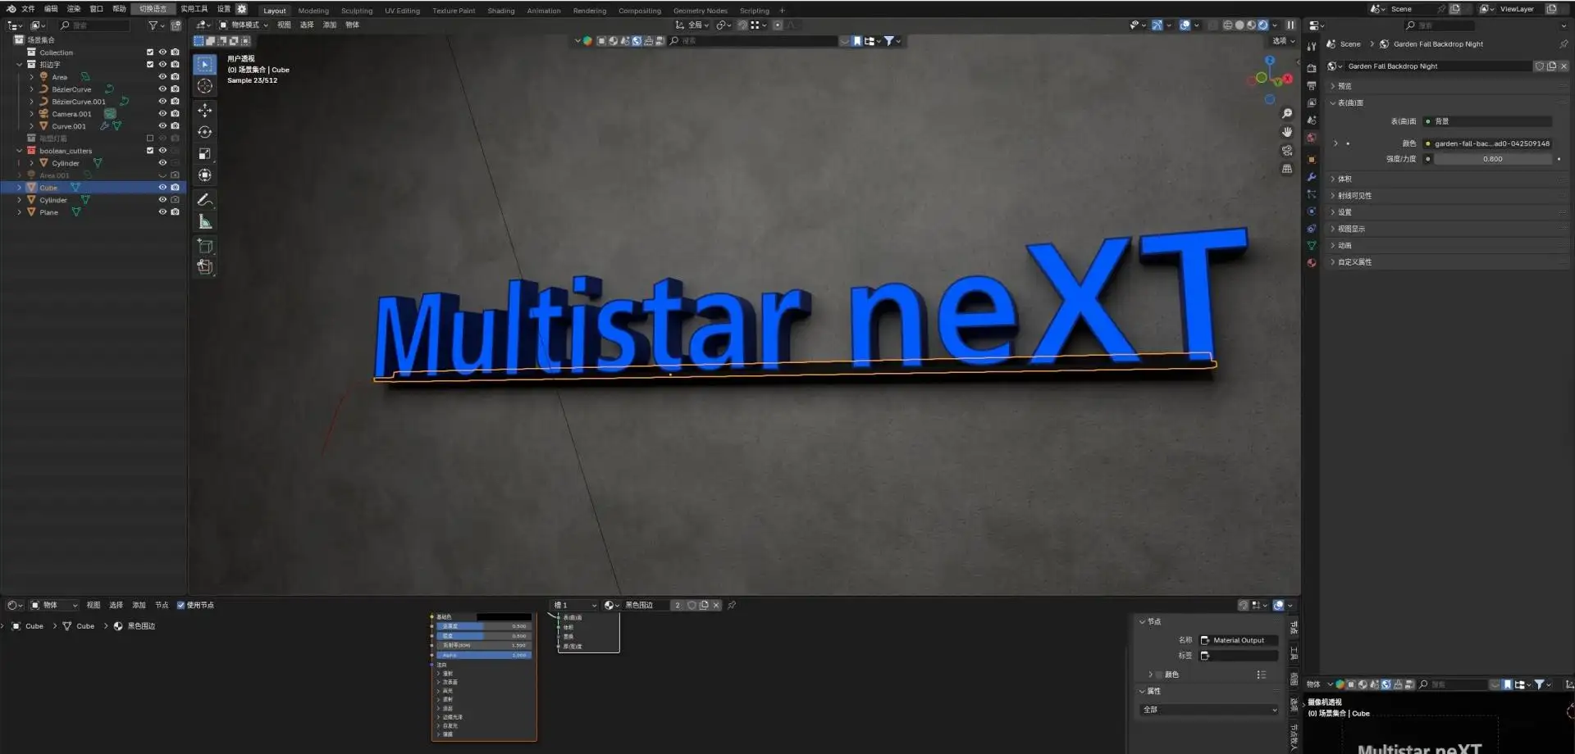Image resolution: width=1575 pixels, height=754 pixels.
Task: Expand the 体积 panel in world properties
Action: click(x=1344, y=179)
